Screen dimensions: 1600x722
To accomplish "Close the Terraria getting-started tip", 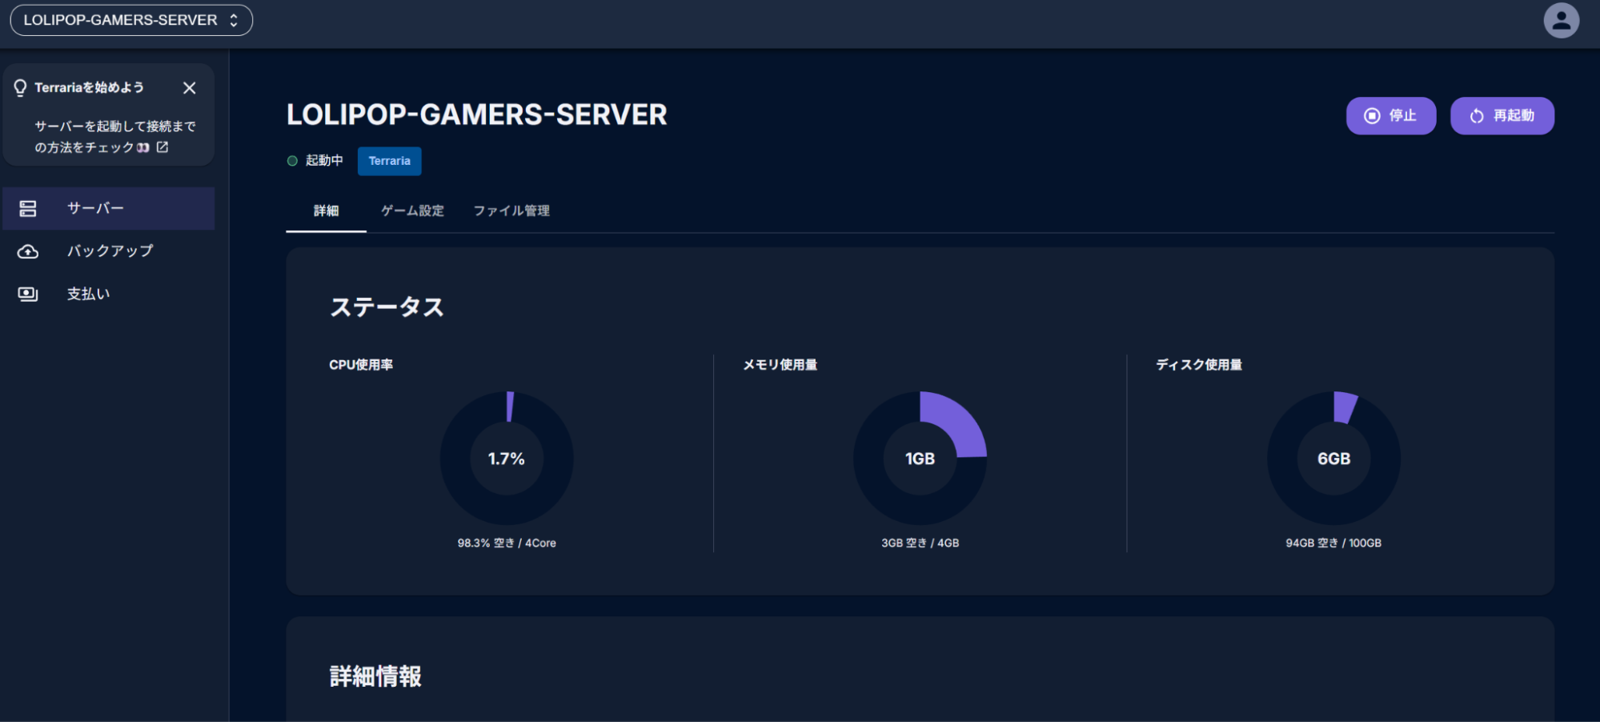I will click(190, 88).
